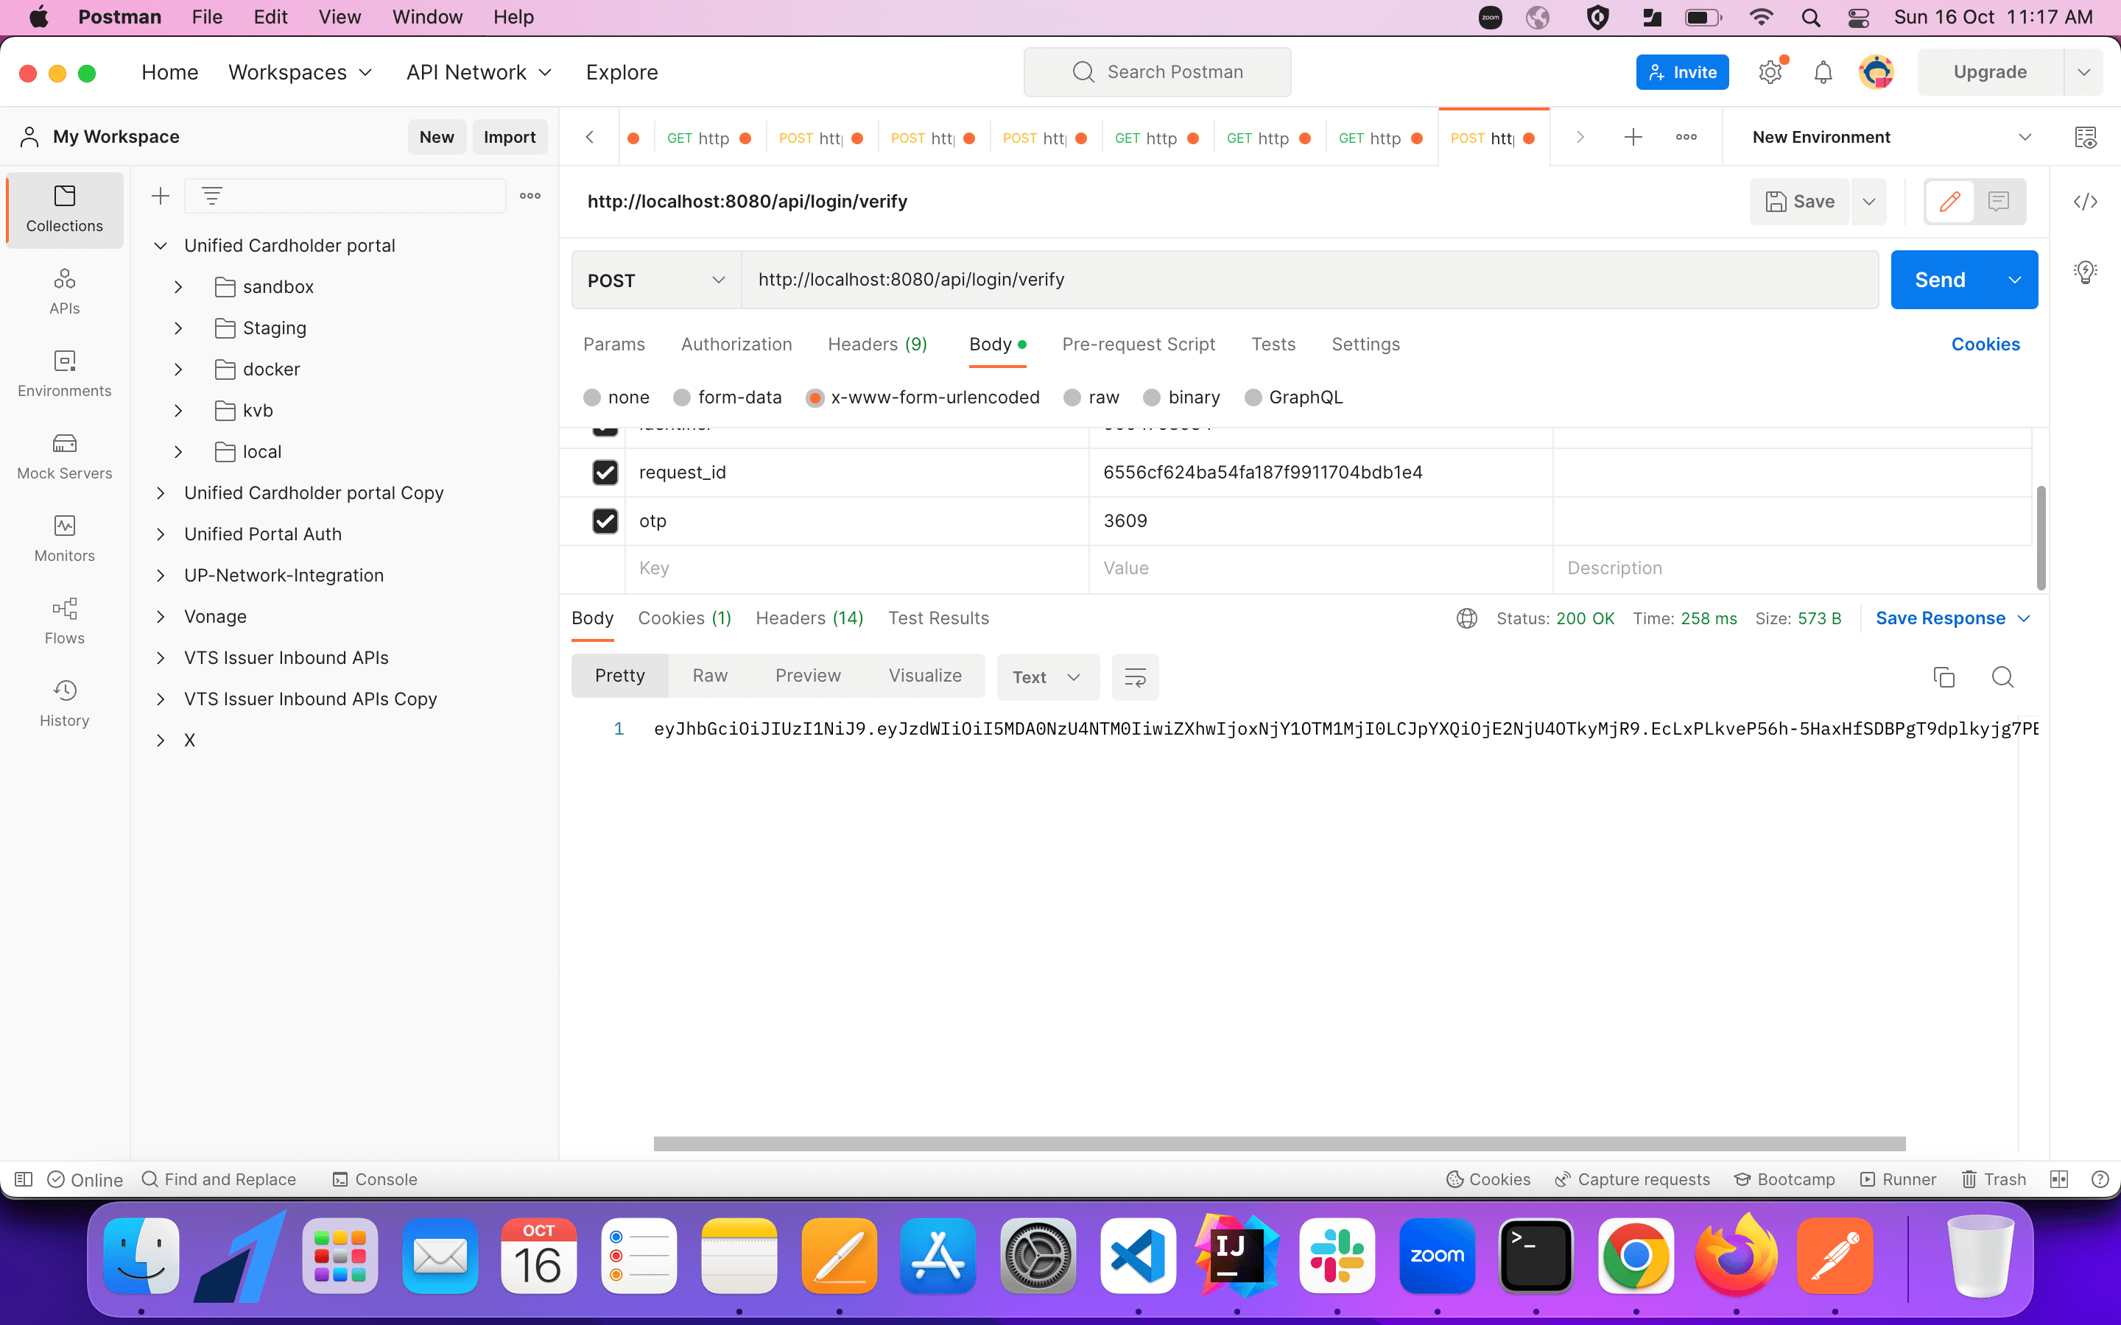Image resolution: width=2121 pixels, height=1325 pixels.
Task: Select the GraphQL body type
Action: 1294,397
